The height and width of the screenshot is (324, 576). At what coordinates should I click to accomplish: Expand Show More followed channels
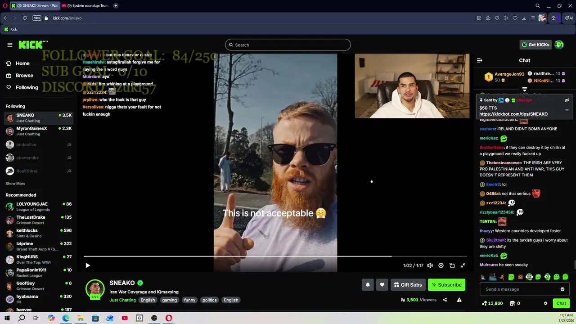(x=15, y=184)
